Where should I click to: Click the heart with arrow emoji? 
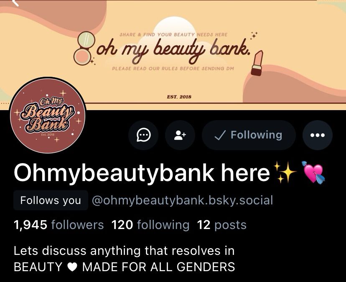[313, 172]
